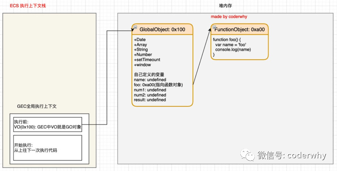
Task: Click the +window entry
Action: pos(142,65)
